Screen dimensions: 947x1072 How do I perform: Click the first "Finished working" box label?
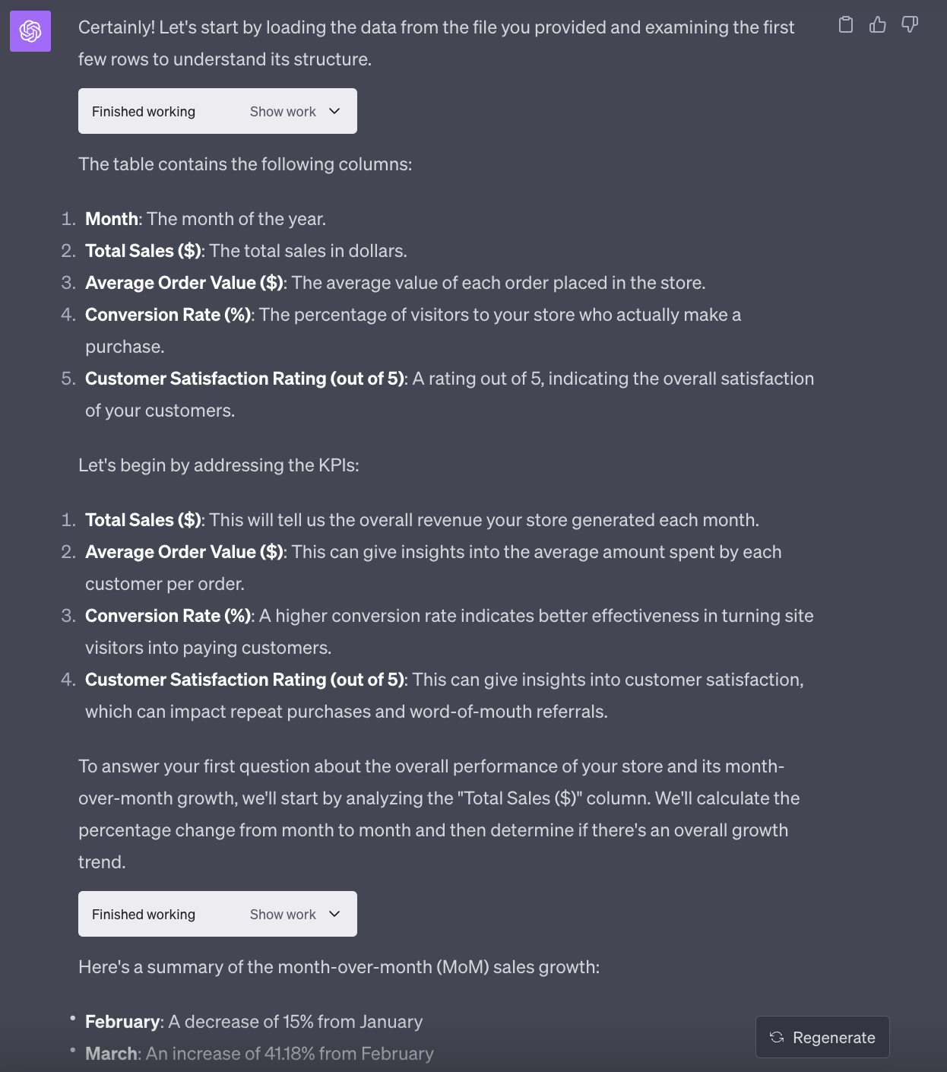coord(144,112)
